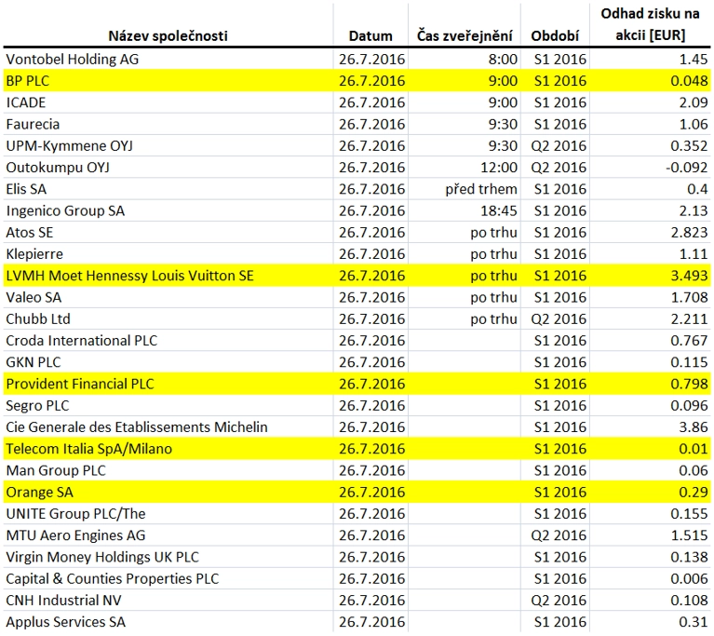Click the Provident Financial PLC cell
This screenshot has height=636, width=714.
point(80,384)
